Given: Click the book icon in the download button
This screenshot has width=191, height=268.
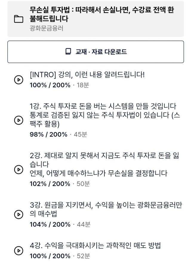Looking at the screenshot, I should (68, 52).
